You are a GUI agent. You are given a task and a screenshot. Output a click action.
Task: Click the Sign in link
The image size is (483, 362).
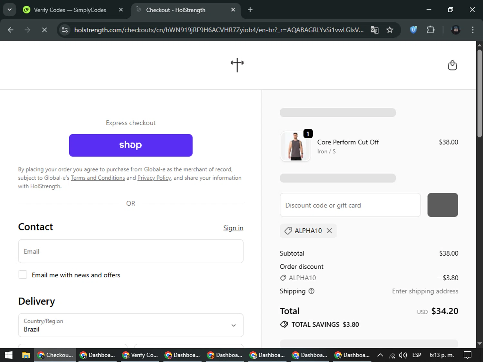[233, 228]
